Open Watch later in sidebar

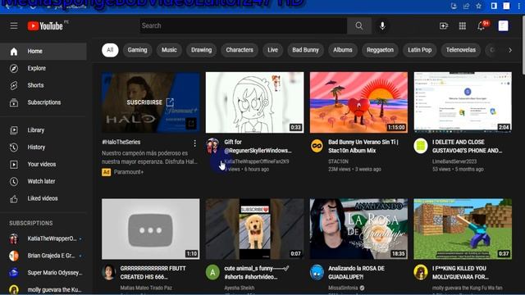pyautogui.click(x=43, y=181)
